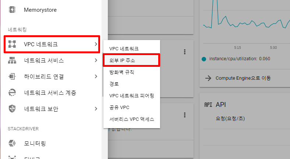This screenshot has height=159, width=290.
Task: Expand the 하이브리드 연결 chevron
Action: pyautogui.click(x=96, y=76)
